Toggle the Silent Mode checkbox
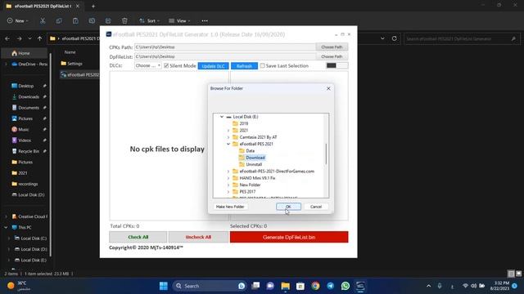 [x=166, y=65]
